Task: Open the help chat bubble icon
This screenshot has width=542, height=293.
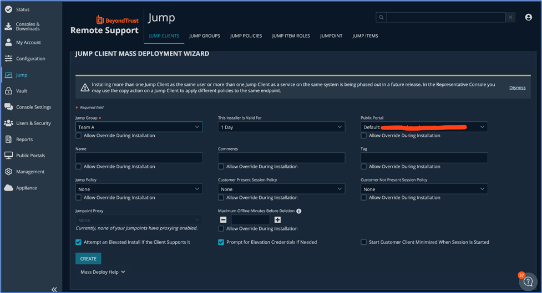Action: pos(528,281)
